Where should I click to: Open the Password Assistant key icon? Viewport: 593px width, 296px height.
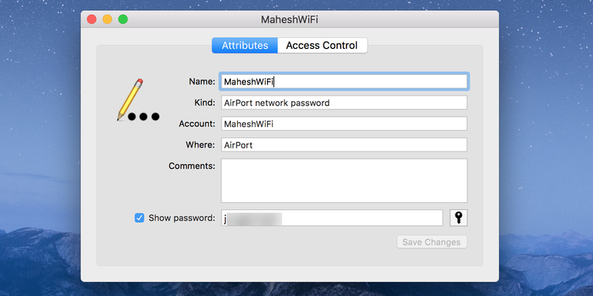[459, 218]
